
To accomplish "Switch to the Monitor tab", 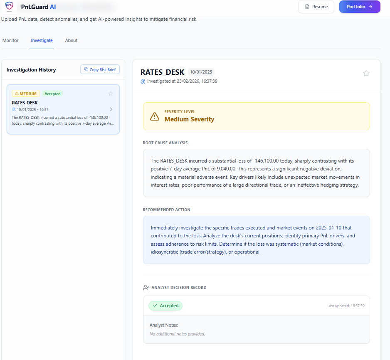I will click(10, 40).
